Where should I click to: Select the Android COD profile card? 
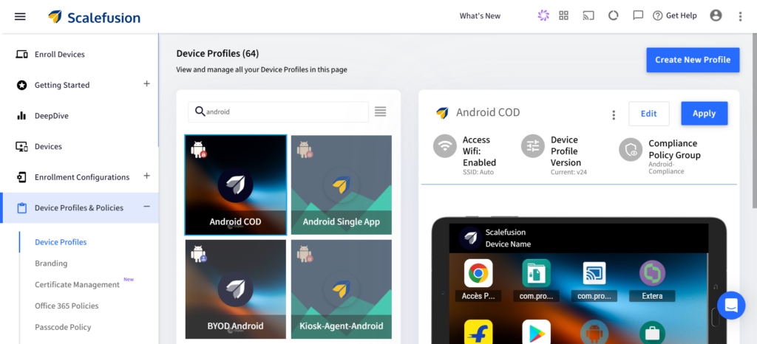pos(236,185)
